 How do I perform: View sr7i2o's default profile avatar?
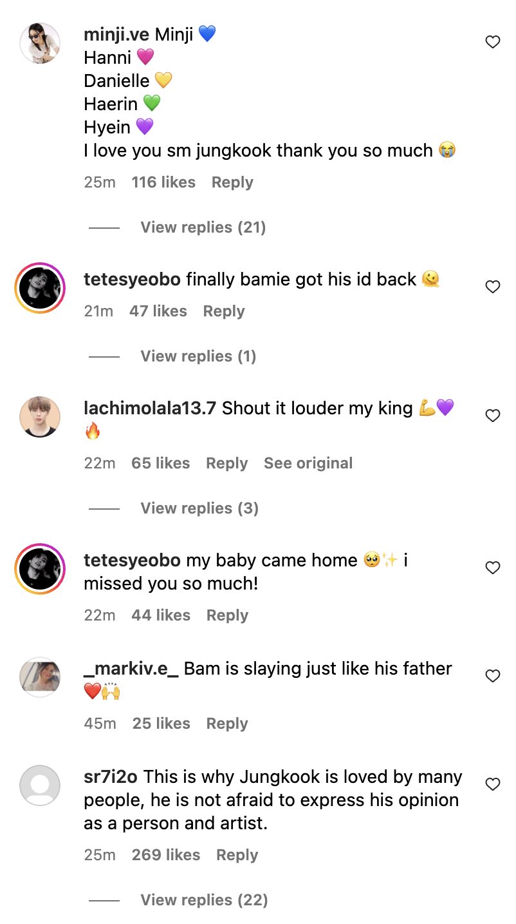(40, 785)
